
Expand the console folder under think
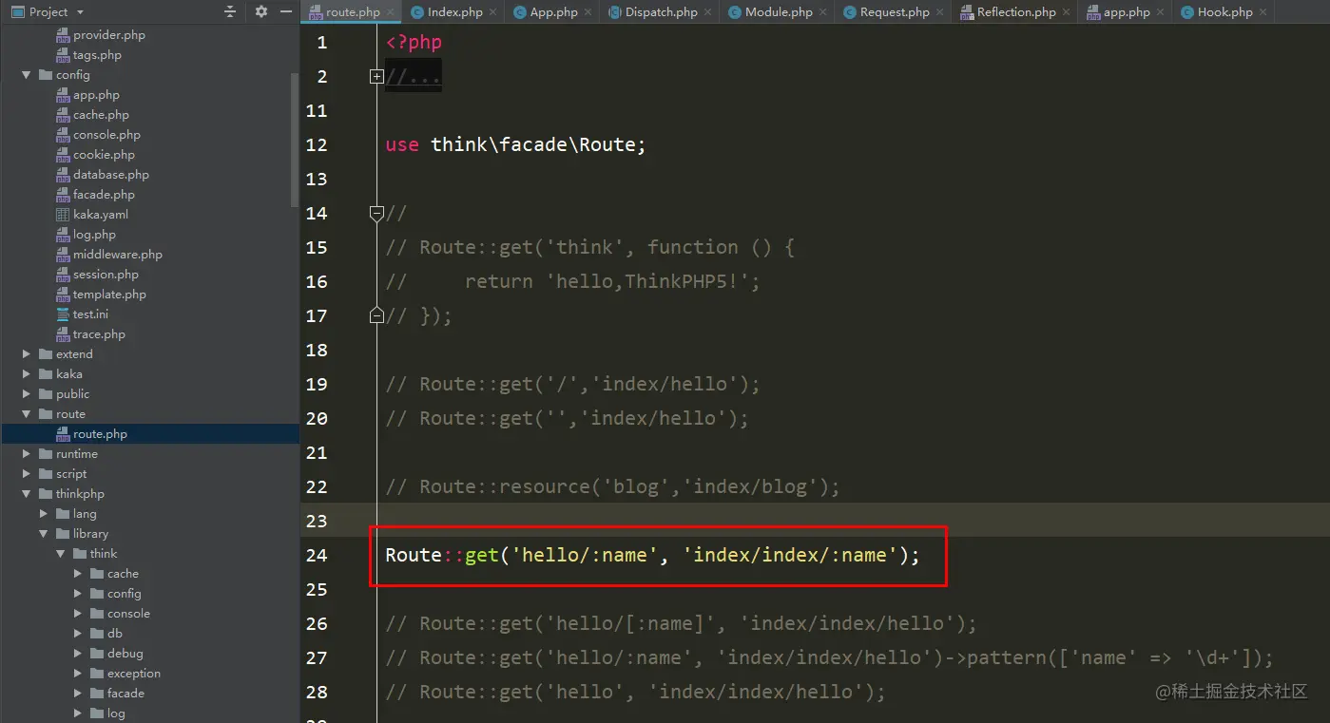[x=78, y=614]
